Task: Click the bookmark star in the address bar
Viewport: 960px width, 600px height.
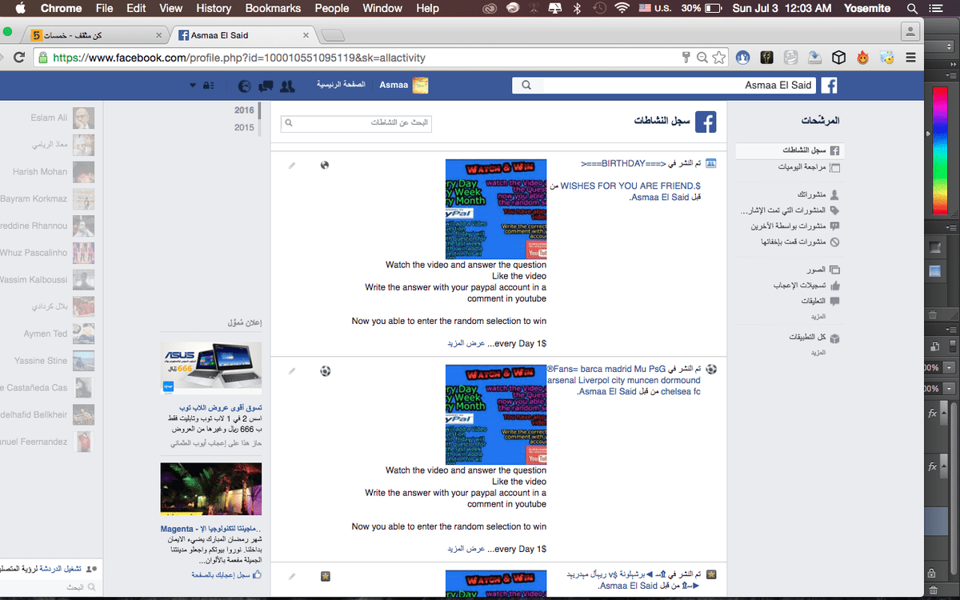Action: [x=718, y=58]
